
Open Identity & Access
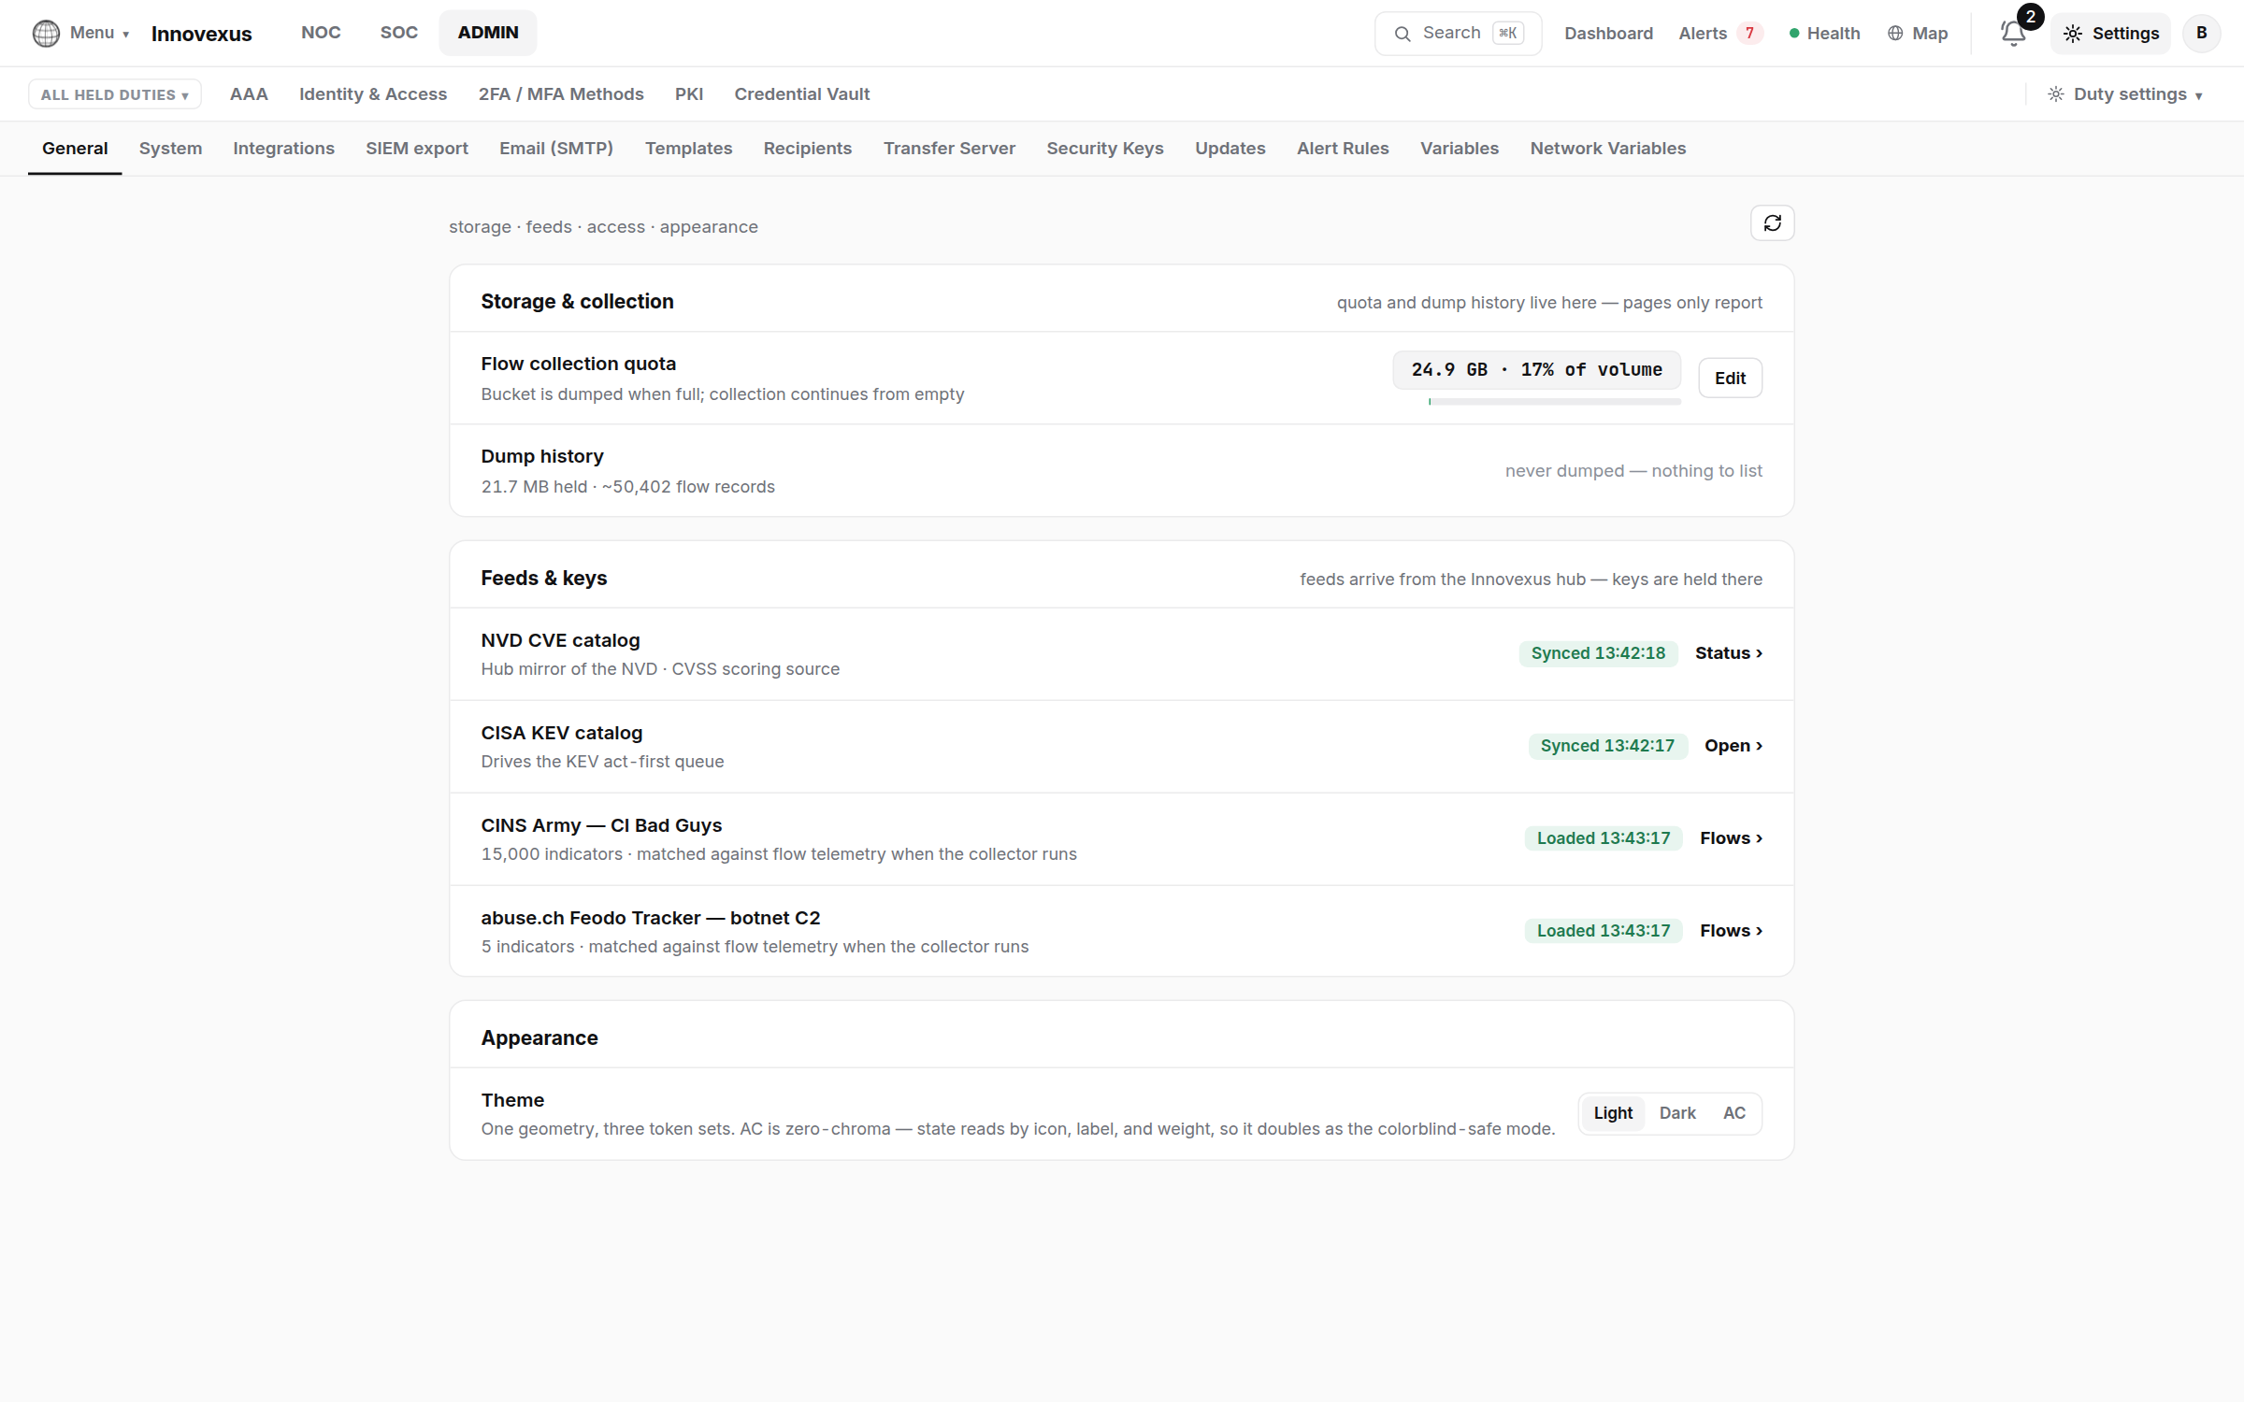pyautogui.click(x=373, y=94)
